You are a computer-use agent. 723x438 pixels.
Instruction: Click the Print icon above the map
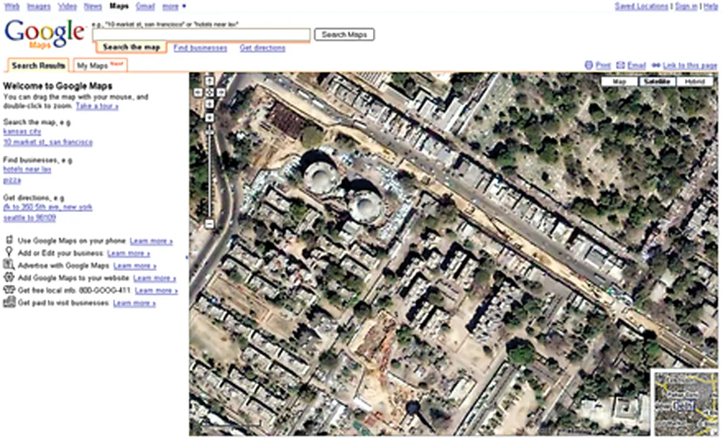tap(588, 65)
